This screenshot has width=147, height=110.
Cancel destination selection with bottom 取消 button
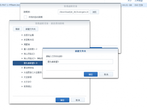click(78, 100)
